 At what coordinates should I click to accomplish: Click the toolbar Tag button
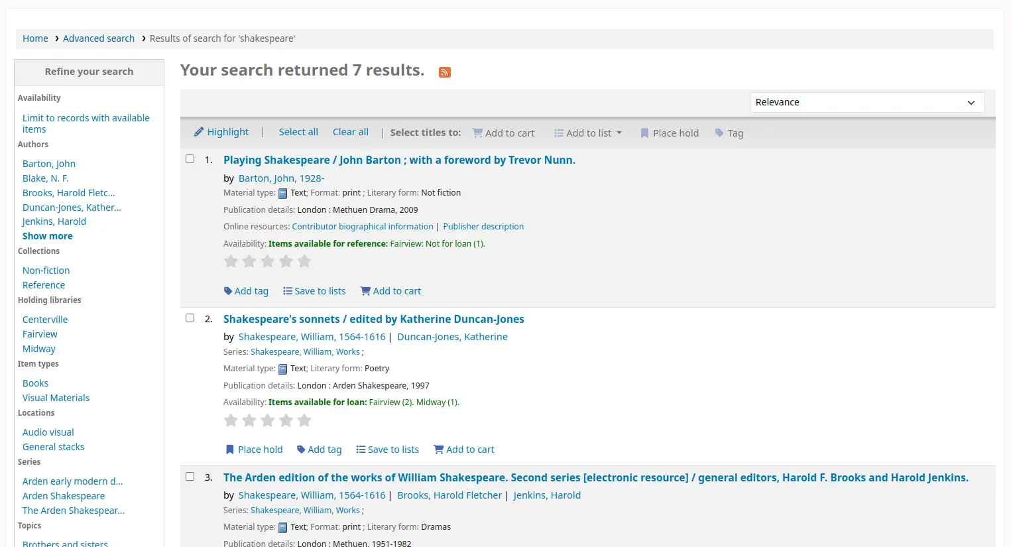click(729, 133)
